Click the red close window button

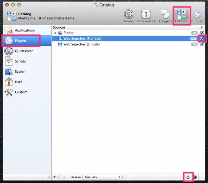coord(7,5)
